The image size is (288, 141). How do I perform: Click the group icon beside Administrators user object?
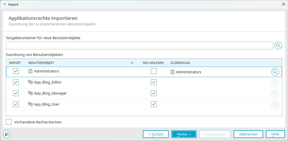[x=30, y=71]
